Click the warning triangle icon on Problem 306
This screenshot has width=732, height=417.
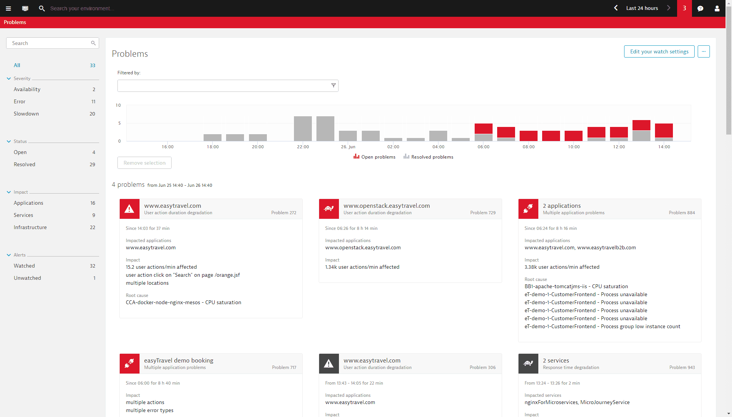(329, 363)
